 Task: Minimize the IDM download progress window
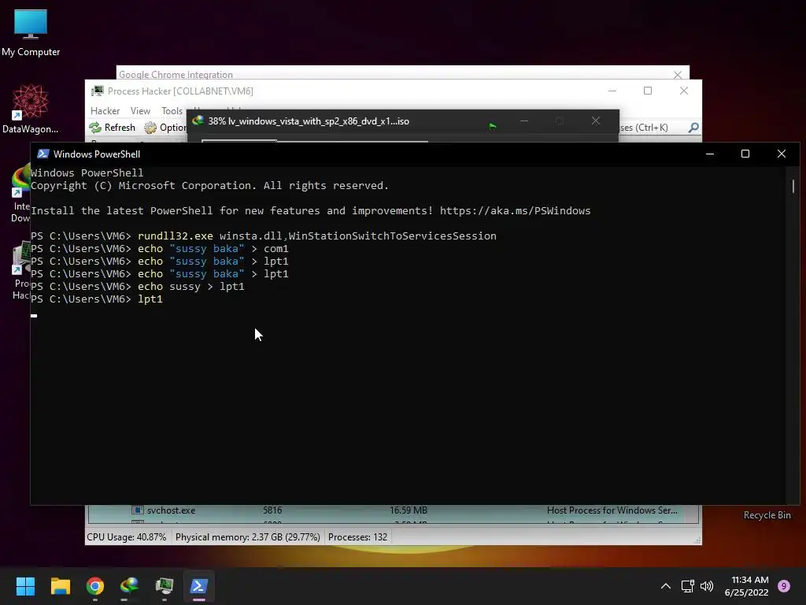click(523, 121)
